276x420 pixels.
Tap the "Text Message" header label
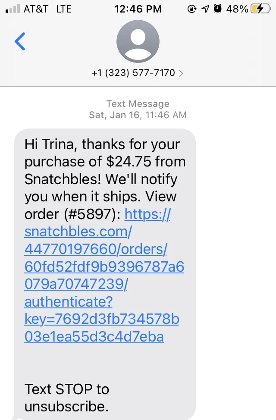pos(138,103)
